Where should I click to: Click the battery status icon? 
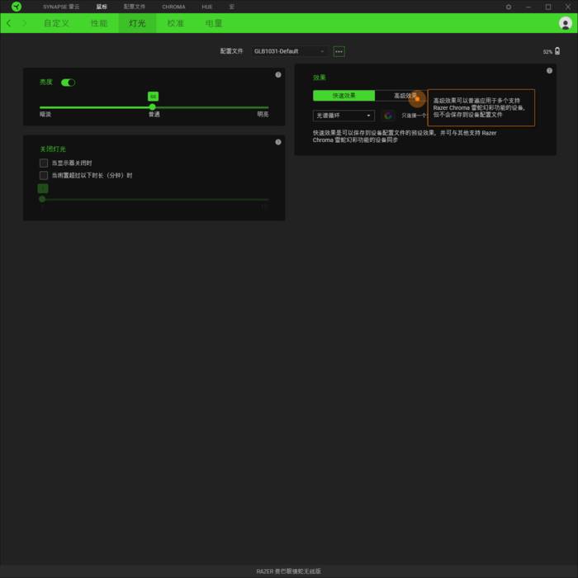pos(557,51)
